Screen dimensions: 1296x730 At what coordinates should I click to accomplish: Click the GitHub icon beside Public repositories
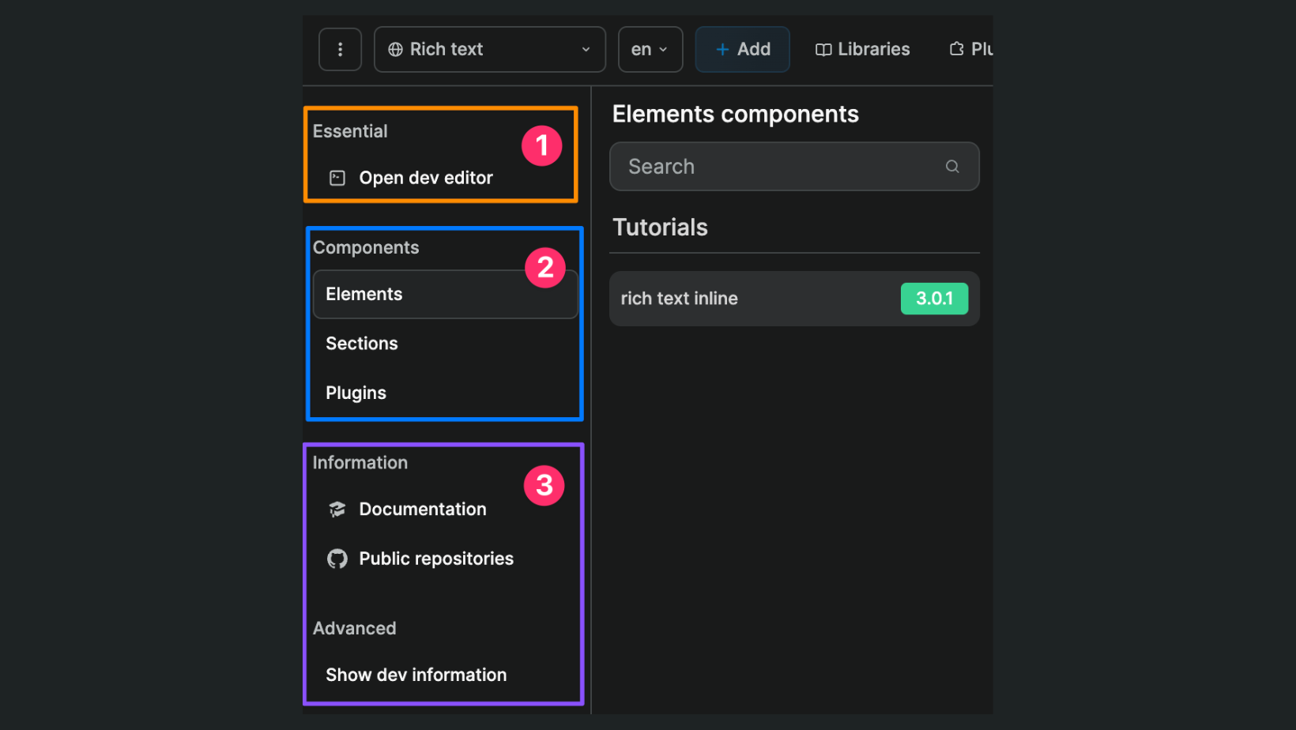click(x=337, y=559)
